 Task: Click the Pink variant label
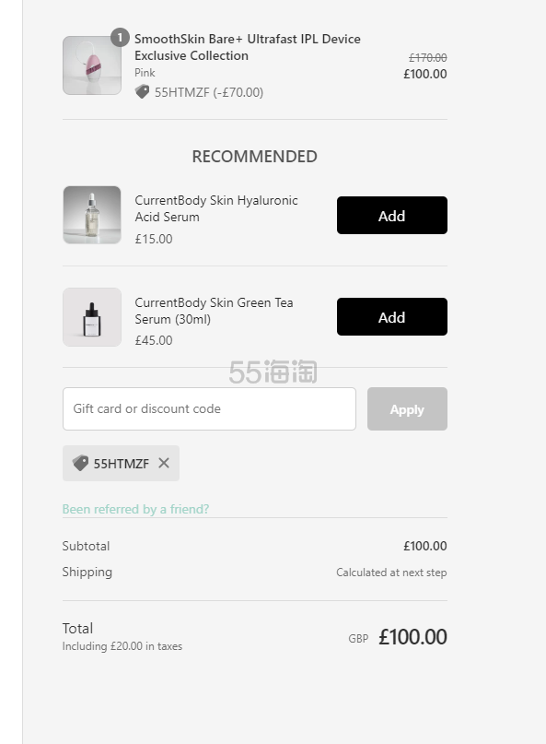[144, 73]
